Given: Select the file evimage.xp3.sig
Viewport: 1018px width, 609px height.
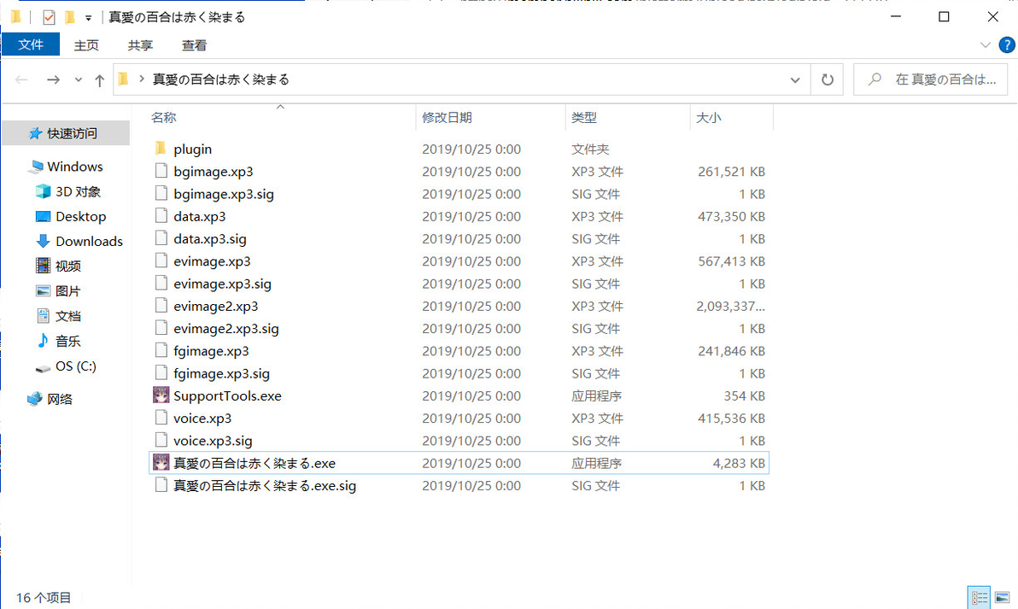Looking at the screenshot, I should pyautogui.click(x=222, y=283).
